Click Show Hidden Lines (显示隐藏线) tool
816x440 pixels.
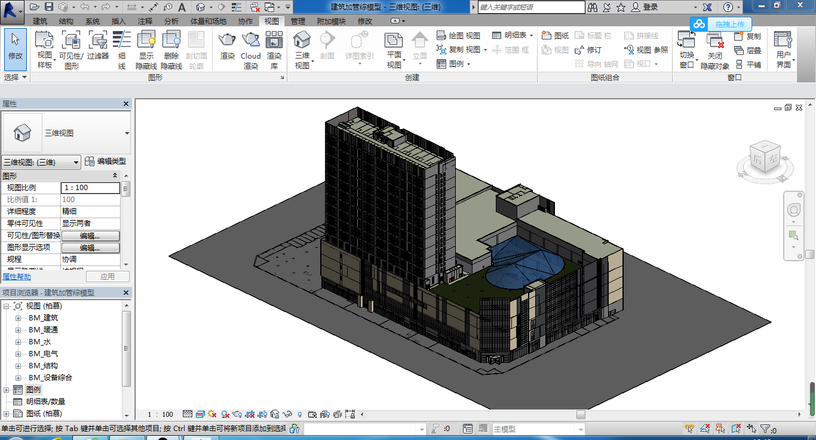tap(146, 50)
